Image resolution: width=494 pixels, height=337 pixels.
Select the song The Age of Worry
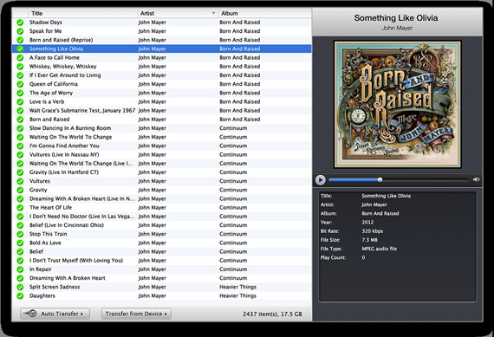51,93
